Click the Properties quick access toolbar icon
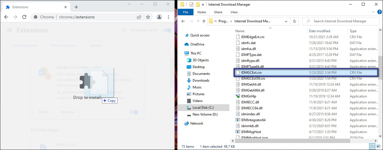Screen dimensions: 383x150 point(191,4)
